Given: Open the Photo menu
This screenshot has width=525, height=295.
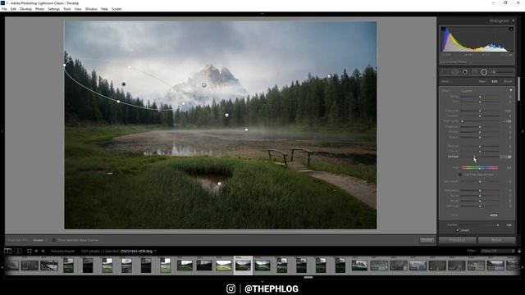Looking at the screenshot, I should (x=40, y=9).
